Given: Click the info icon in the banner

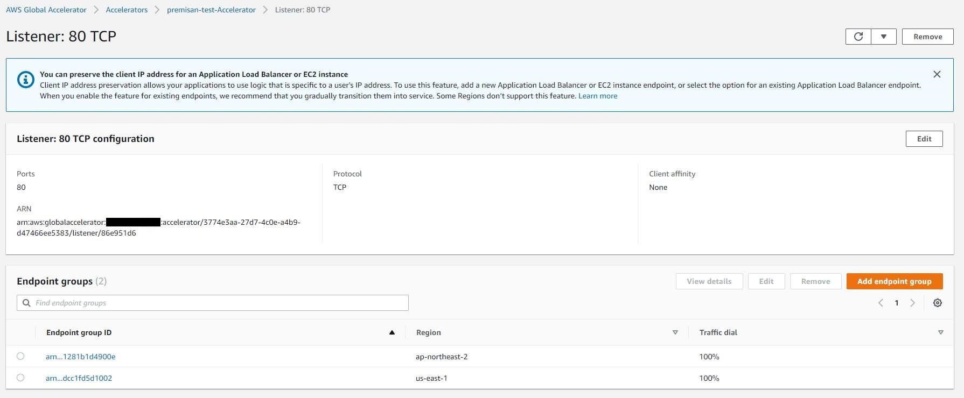Looking at the screenshot, I should 25,80.
